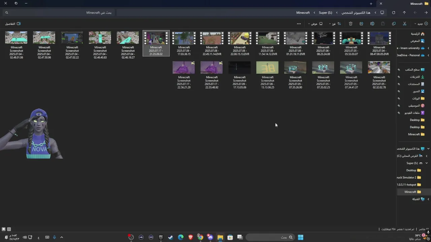The width and height of the screenshot is (431, 242).
Task: Click the Up arrow navigation button
Action: click(404, 12)
